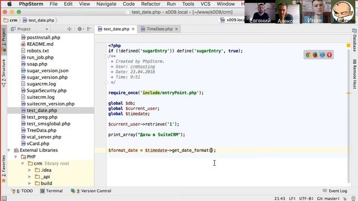358x201 pixels.
Task: Fold the doc comment block in editor
Action: click(106, 56)
